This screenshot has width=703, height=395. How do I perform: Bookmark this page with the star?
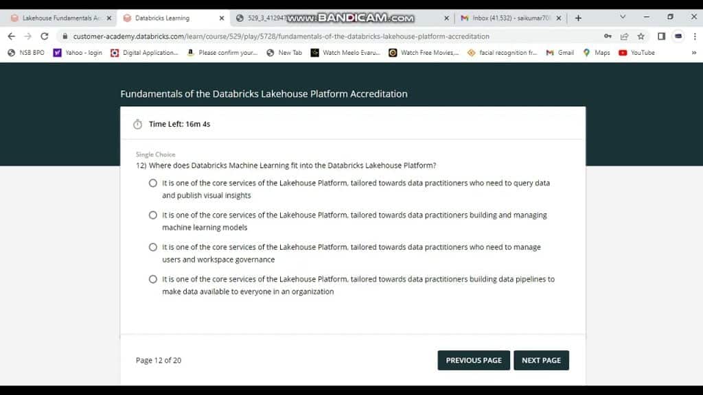(x=641, y=36)
